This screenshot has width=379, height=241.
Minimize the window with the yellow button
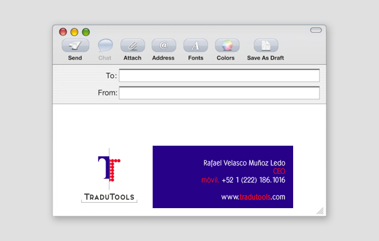pos(74,32)
